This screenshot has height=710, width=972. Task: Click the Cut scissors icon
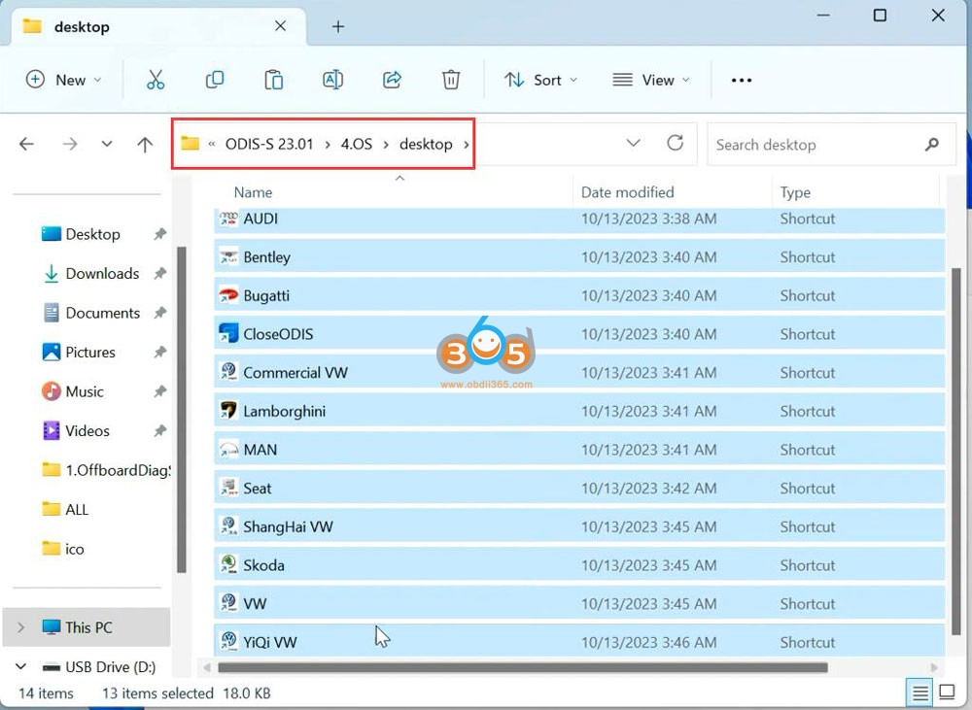(156, 80)
